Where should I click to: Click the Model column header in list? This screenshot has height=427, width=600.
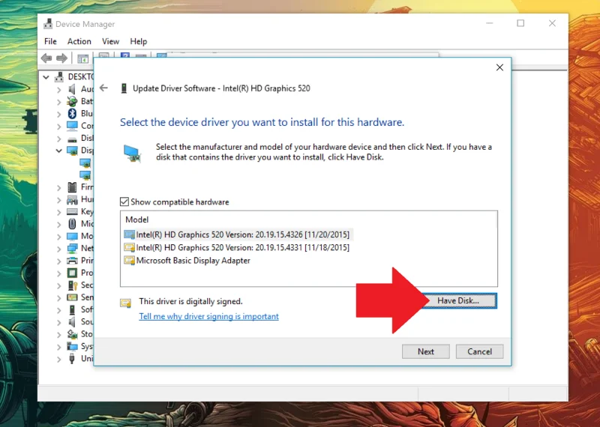[137, 219]
